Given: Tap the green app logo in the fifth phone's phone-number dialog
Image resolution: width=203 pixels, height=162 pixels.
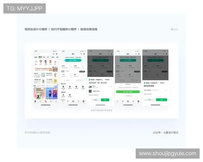Looking at the screenshot, I should tap(144, 83).
